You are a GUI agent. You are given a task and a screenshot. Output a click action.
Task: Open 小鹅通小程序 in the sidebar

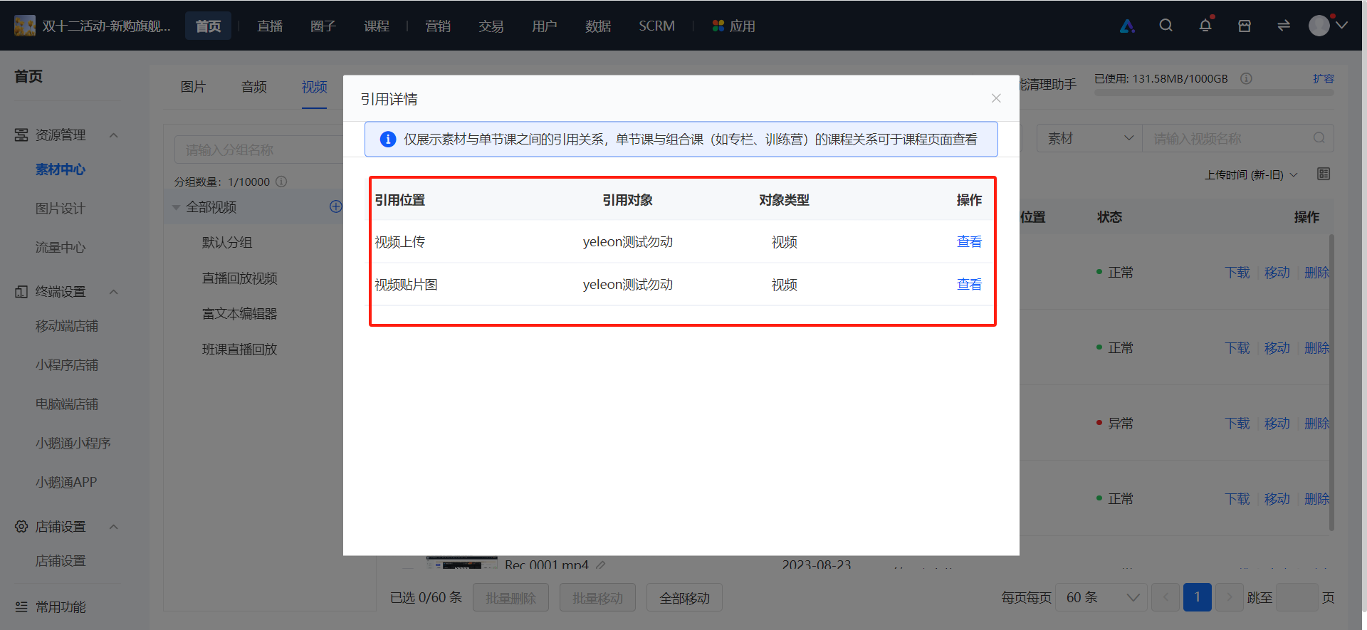pos(73,443)
